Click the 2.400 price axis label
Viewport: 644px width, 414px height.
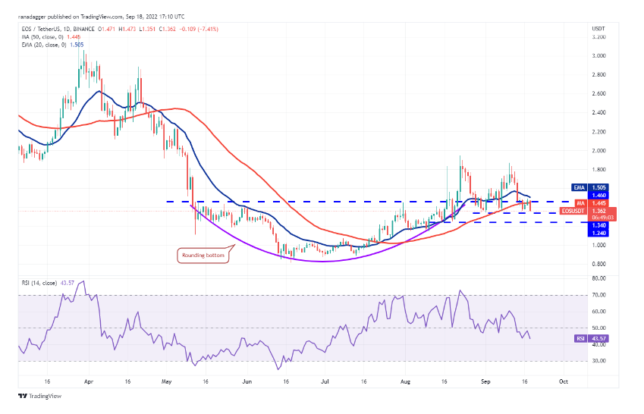point(598,112)
